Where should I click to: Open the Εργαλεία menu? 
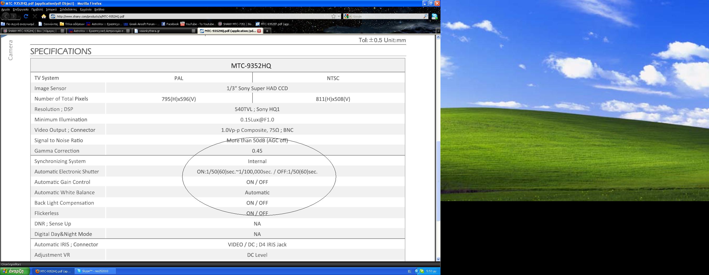[x=85, y=9]
